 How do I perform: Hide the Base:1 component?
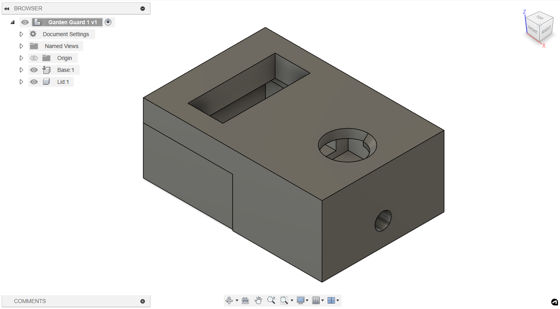34,70
